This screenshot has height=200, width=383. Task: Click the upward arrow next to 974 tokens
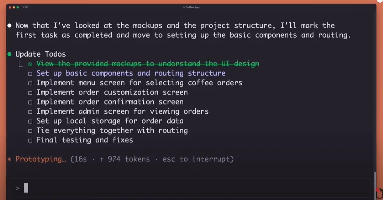click(102, 159)
